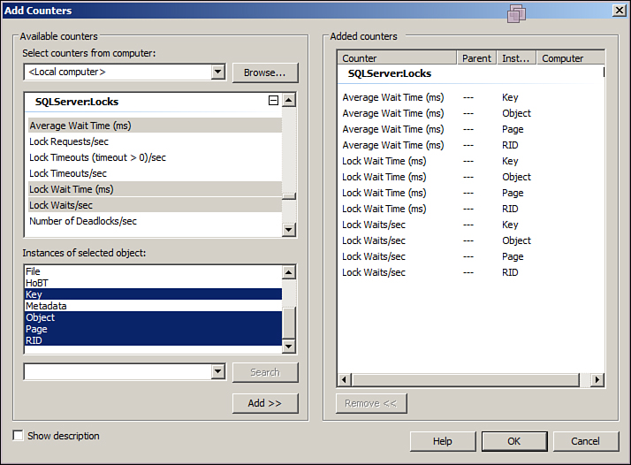Sort by the Counter column header

(397, 58)
